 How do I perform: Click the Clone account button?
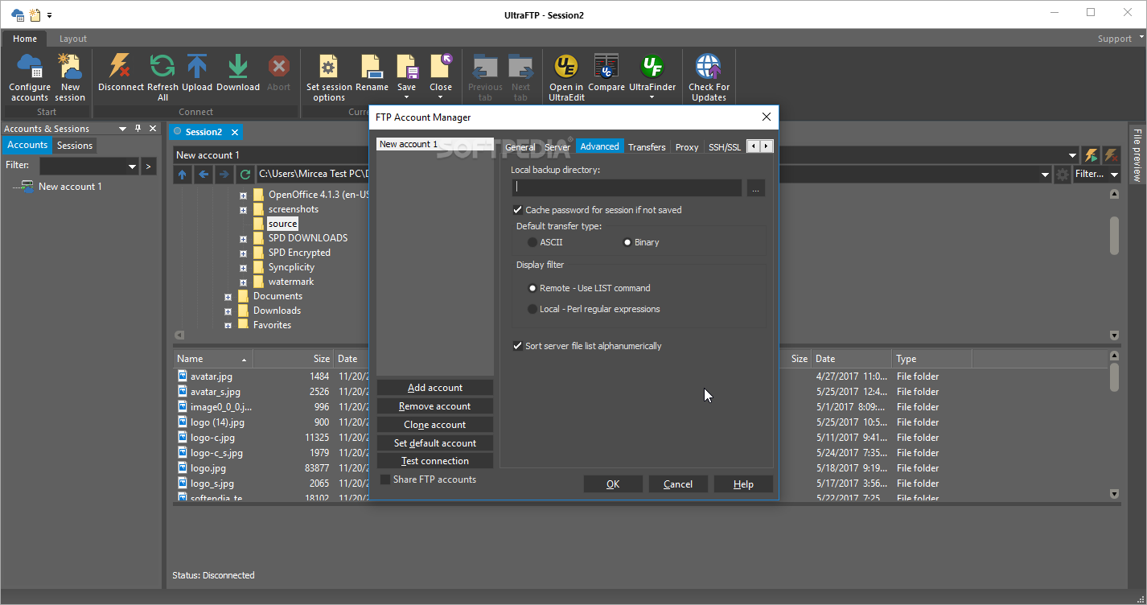435,425
